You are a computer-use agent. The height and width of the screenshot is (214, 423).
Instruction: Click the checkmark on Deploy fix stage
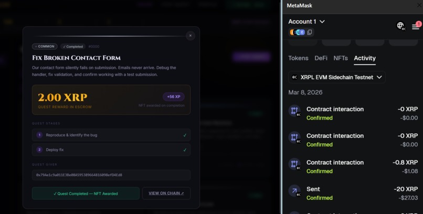[185, 150]
